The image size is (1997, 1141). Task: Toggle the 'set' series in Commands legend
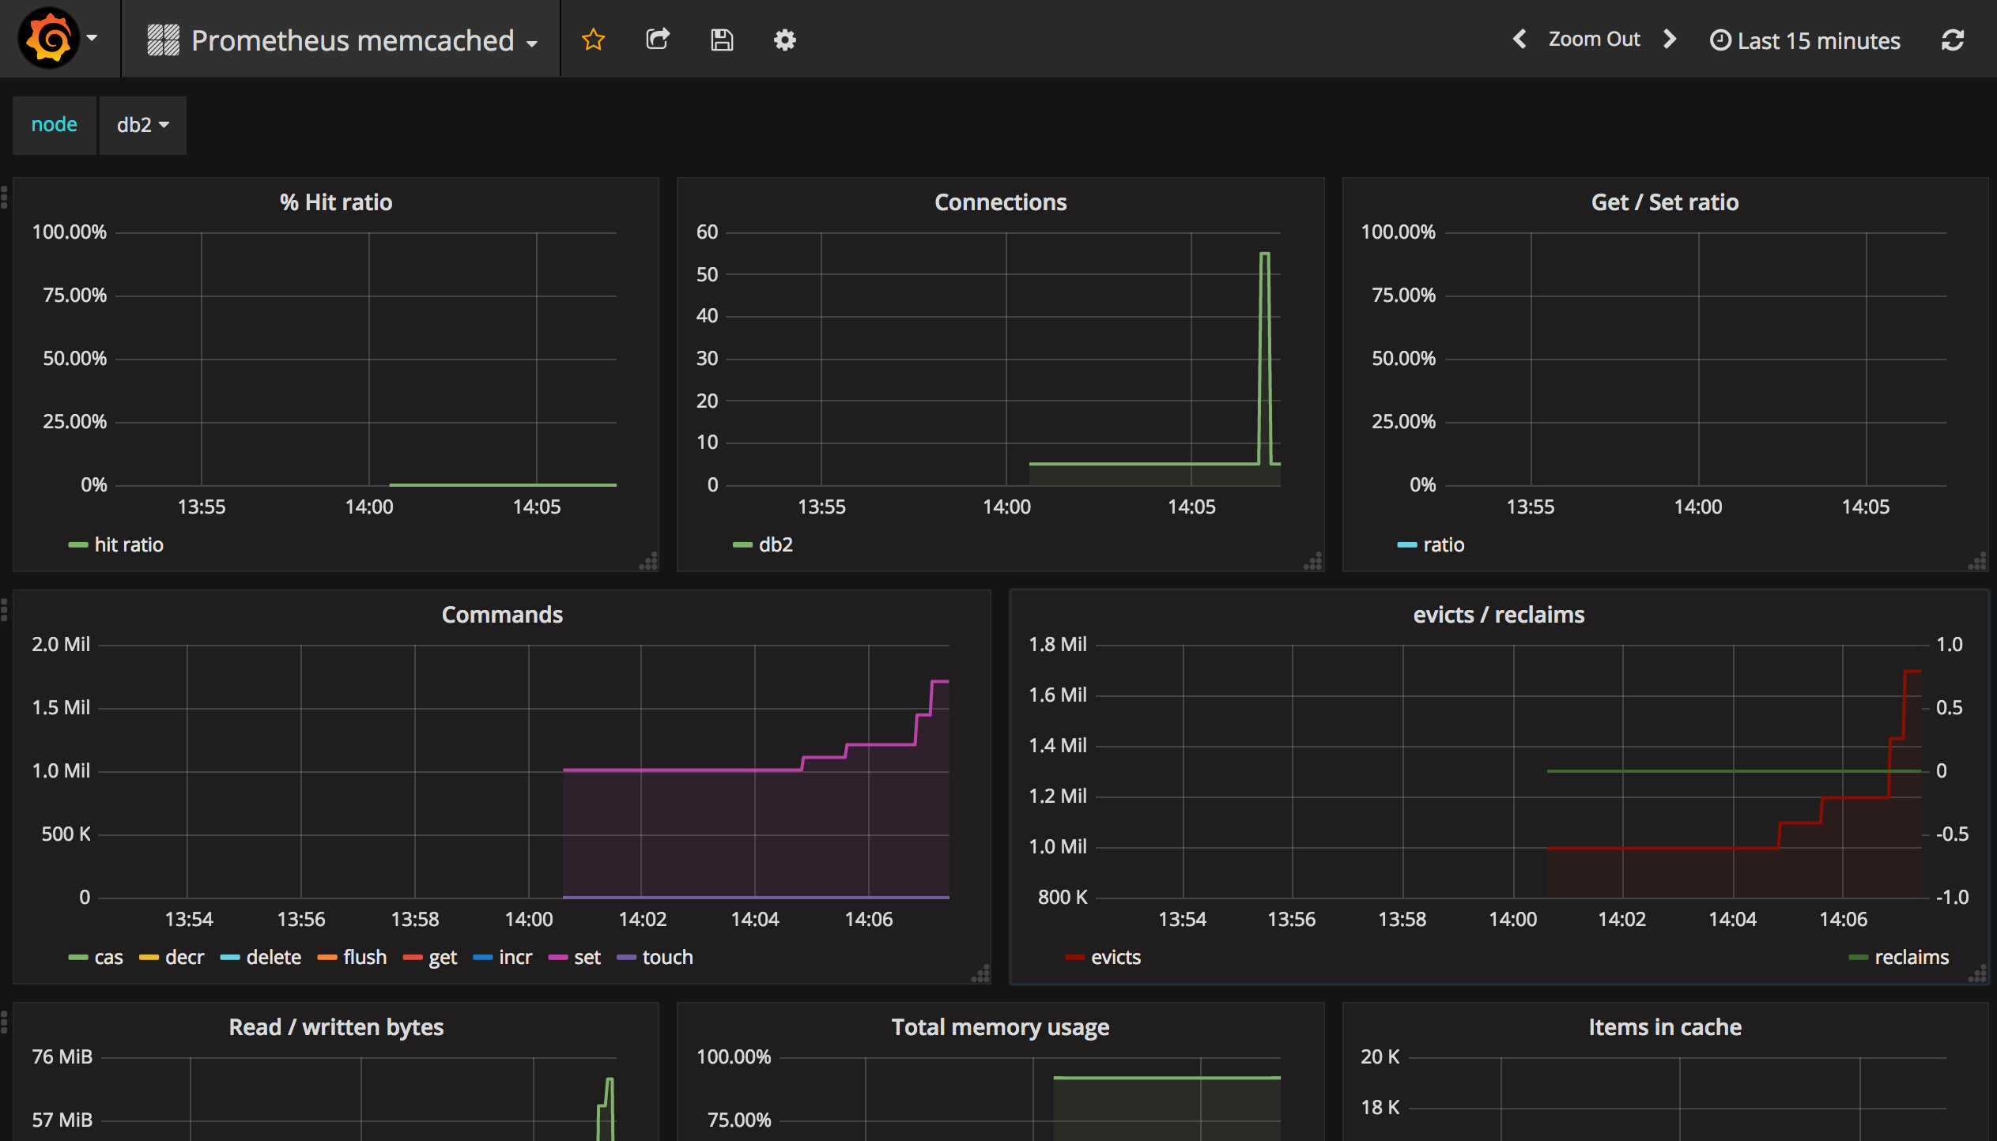click(x=587, y=957)
